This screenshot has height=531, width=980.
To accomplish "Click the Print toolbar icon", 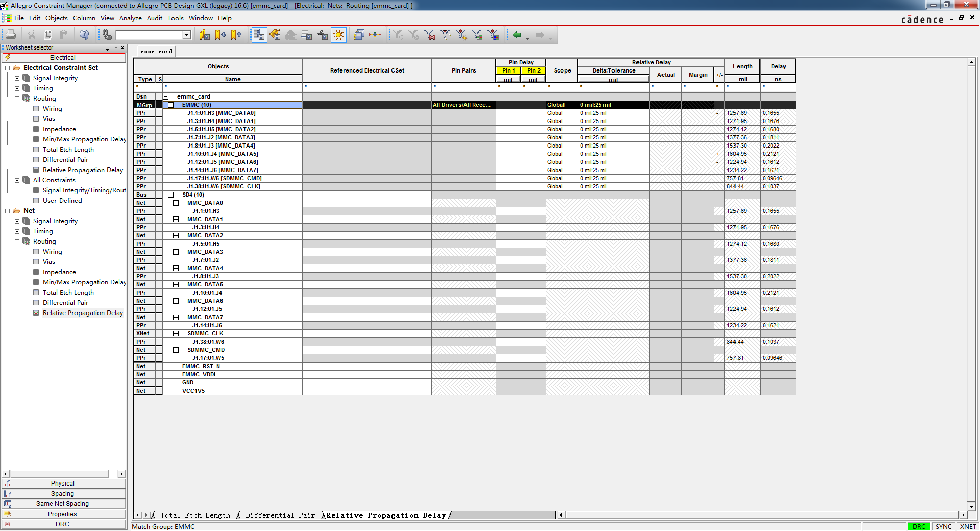I will coord(11,35).
